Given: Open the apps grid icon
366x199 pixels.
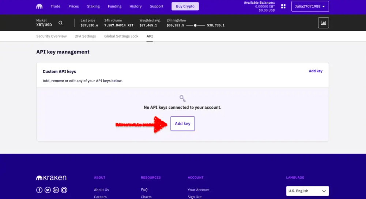Looking at the screenshot, I should 283,6.
